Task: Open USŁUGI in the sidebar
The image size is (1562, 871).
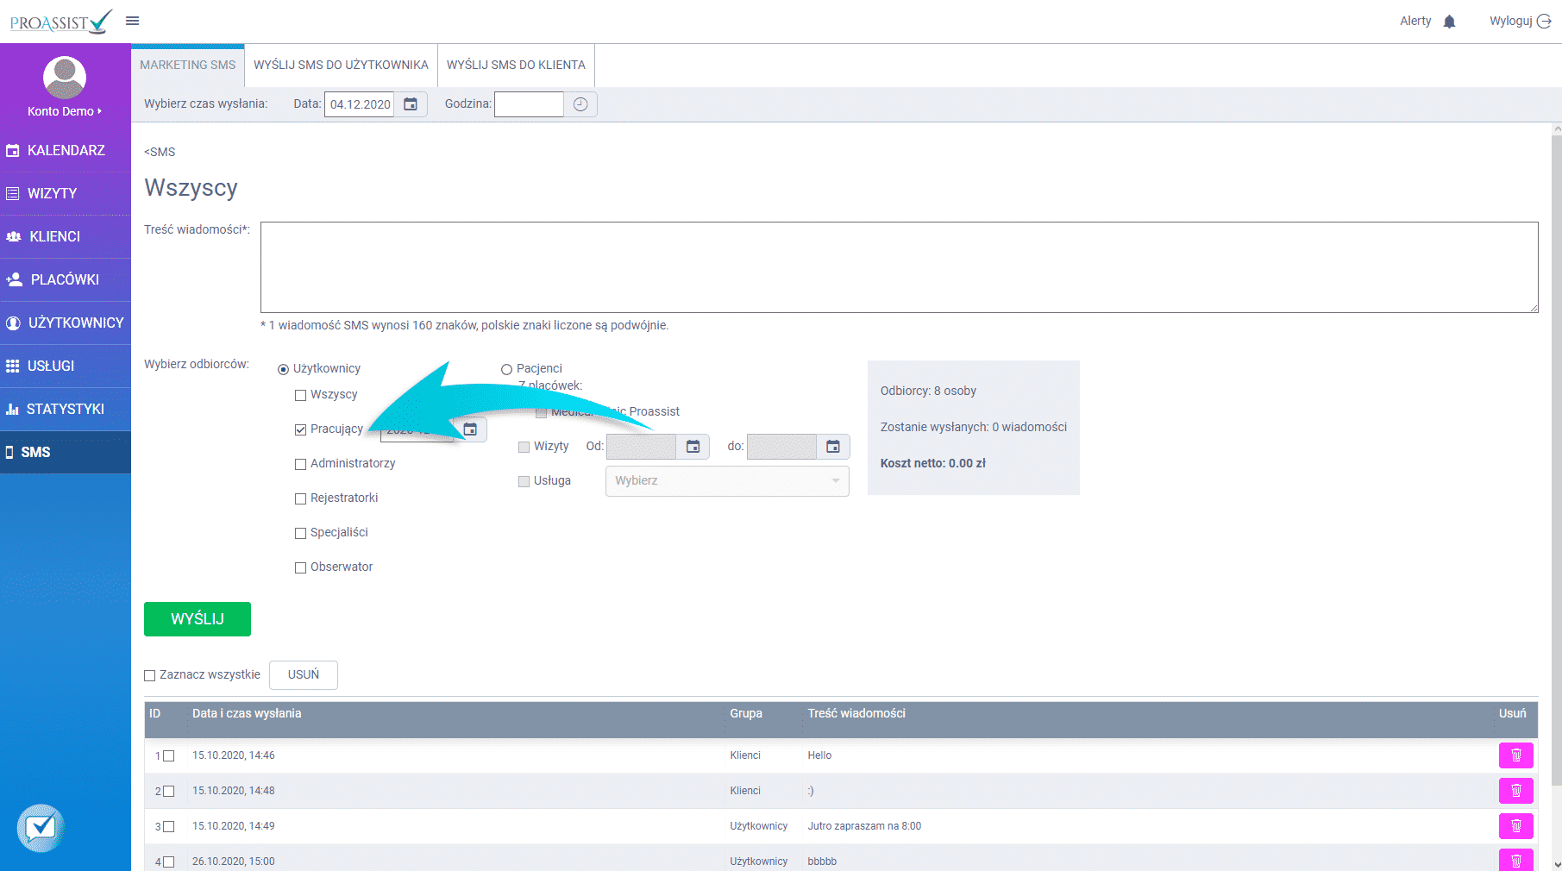Action: tap(66, 366)
